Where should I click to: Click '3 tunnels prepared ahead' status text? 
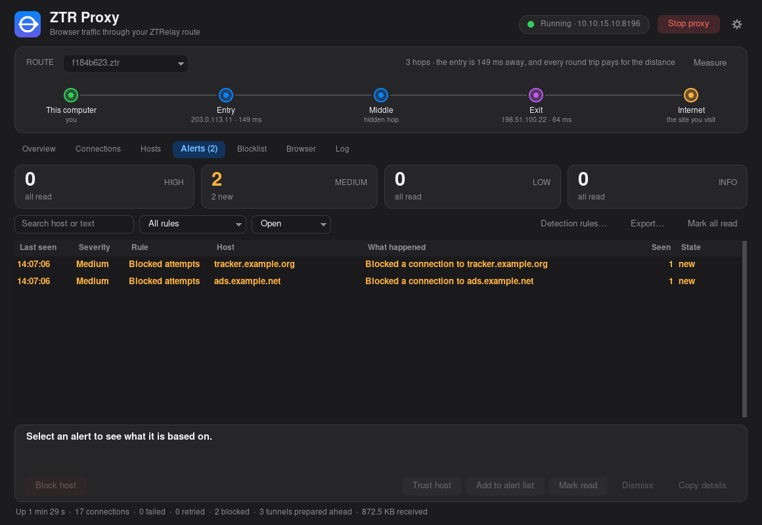point(305,512)
